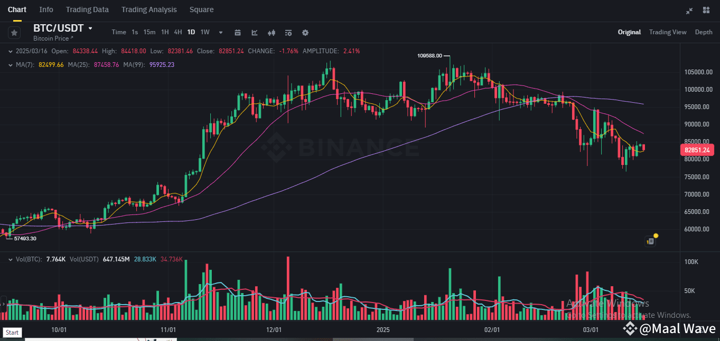Click the CHANGE value -1.76%
The height and width of the screenshot is (341, 720).
click(x=289, y=51)
